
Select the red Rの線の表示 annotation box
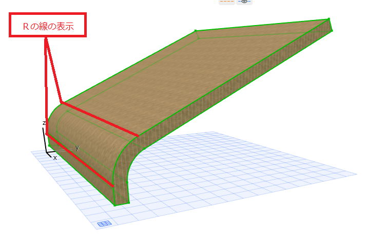click(x=48, y=25)
